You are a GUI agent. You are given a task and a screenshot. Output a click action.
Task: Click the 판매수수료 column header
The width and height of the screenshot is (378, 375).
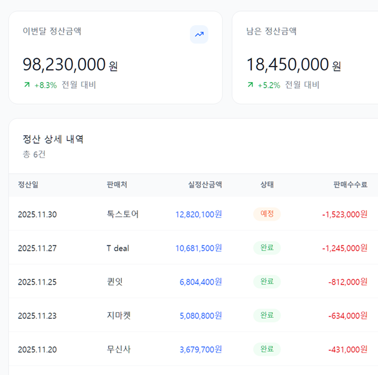pyautogui.click(x=350, y=185)
